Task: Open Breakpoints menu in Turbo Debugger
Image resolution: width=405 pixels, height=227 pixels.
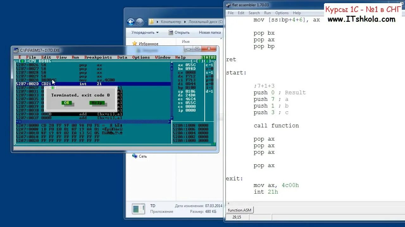Action: [98, 57]
